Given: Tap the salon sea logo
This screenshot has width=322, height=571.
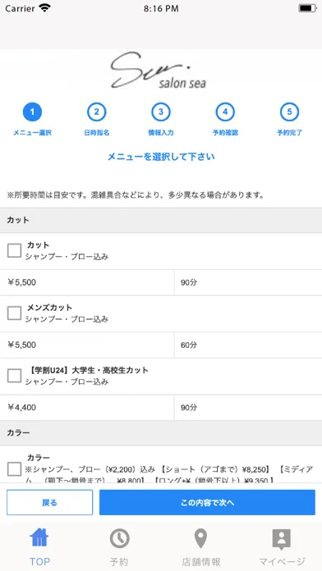Looking at the screenshot, I should click(x=159, y=71).
